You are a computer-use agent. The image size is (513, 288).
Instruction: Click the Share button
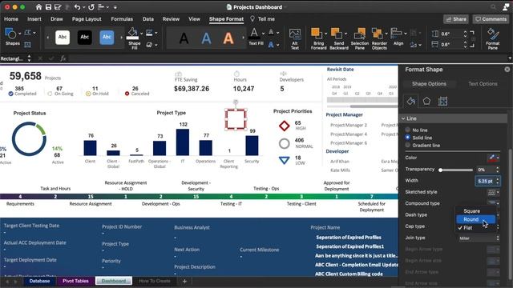tap(456, 19)
